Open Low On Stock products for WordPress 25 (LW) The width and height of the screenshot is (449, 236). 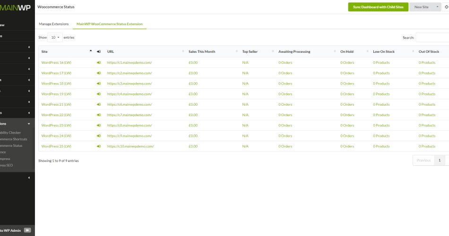coord(381,146)
